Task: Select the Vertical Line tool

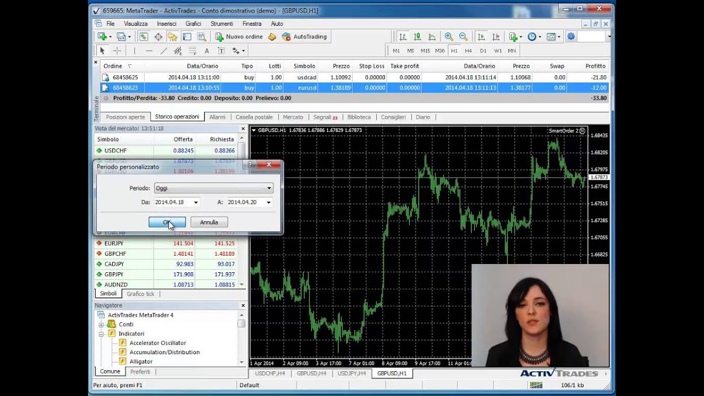Action: click(134, 51)
